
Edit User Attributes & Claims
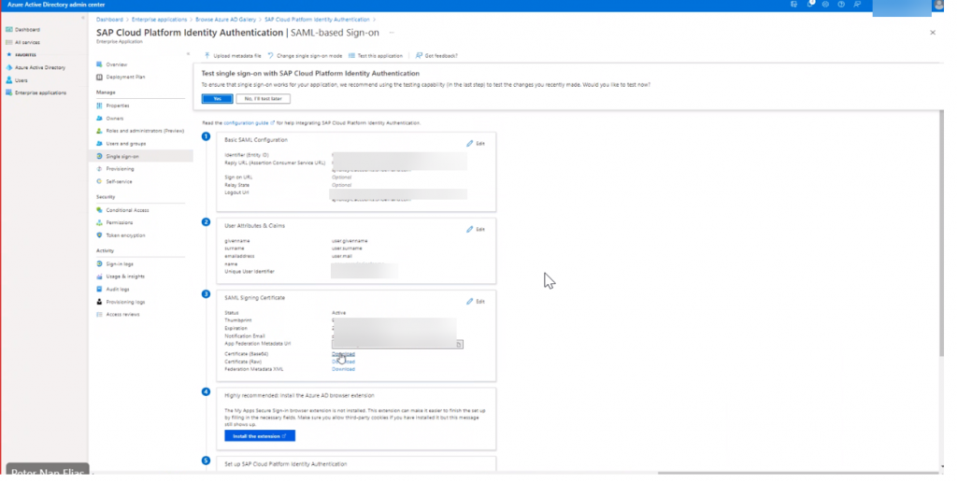pyautogui.click(x=476, y=230)
